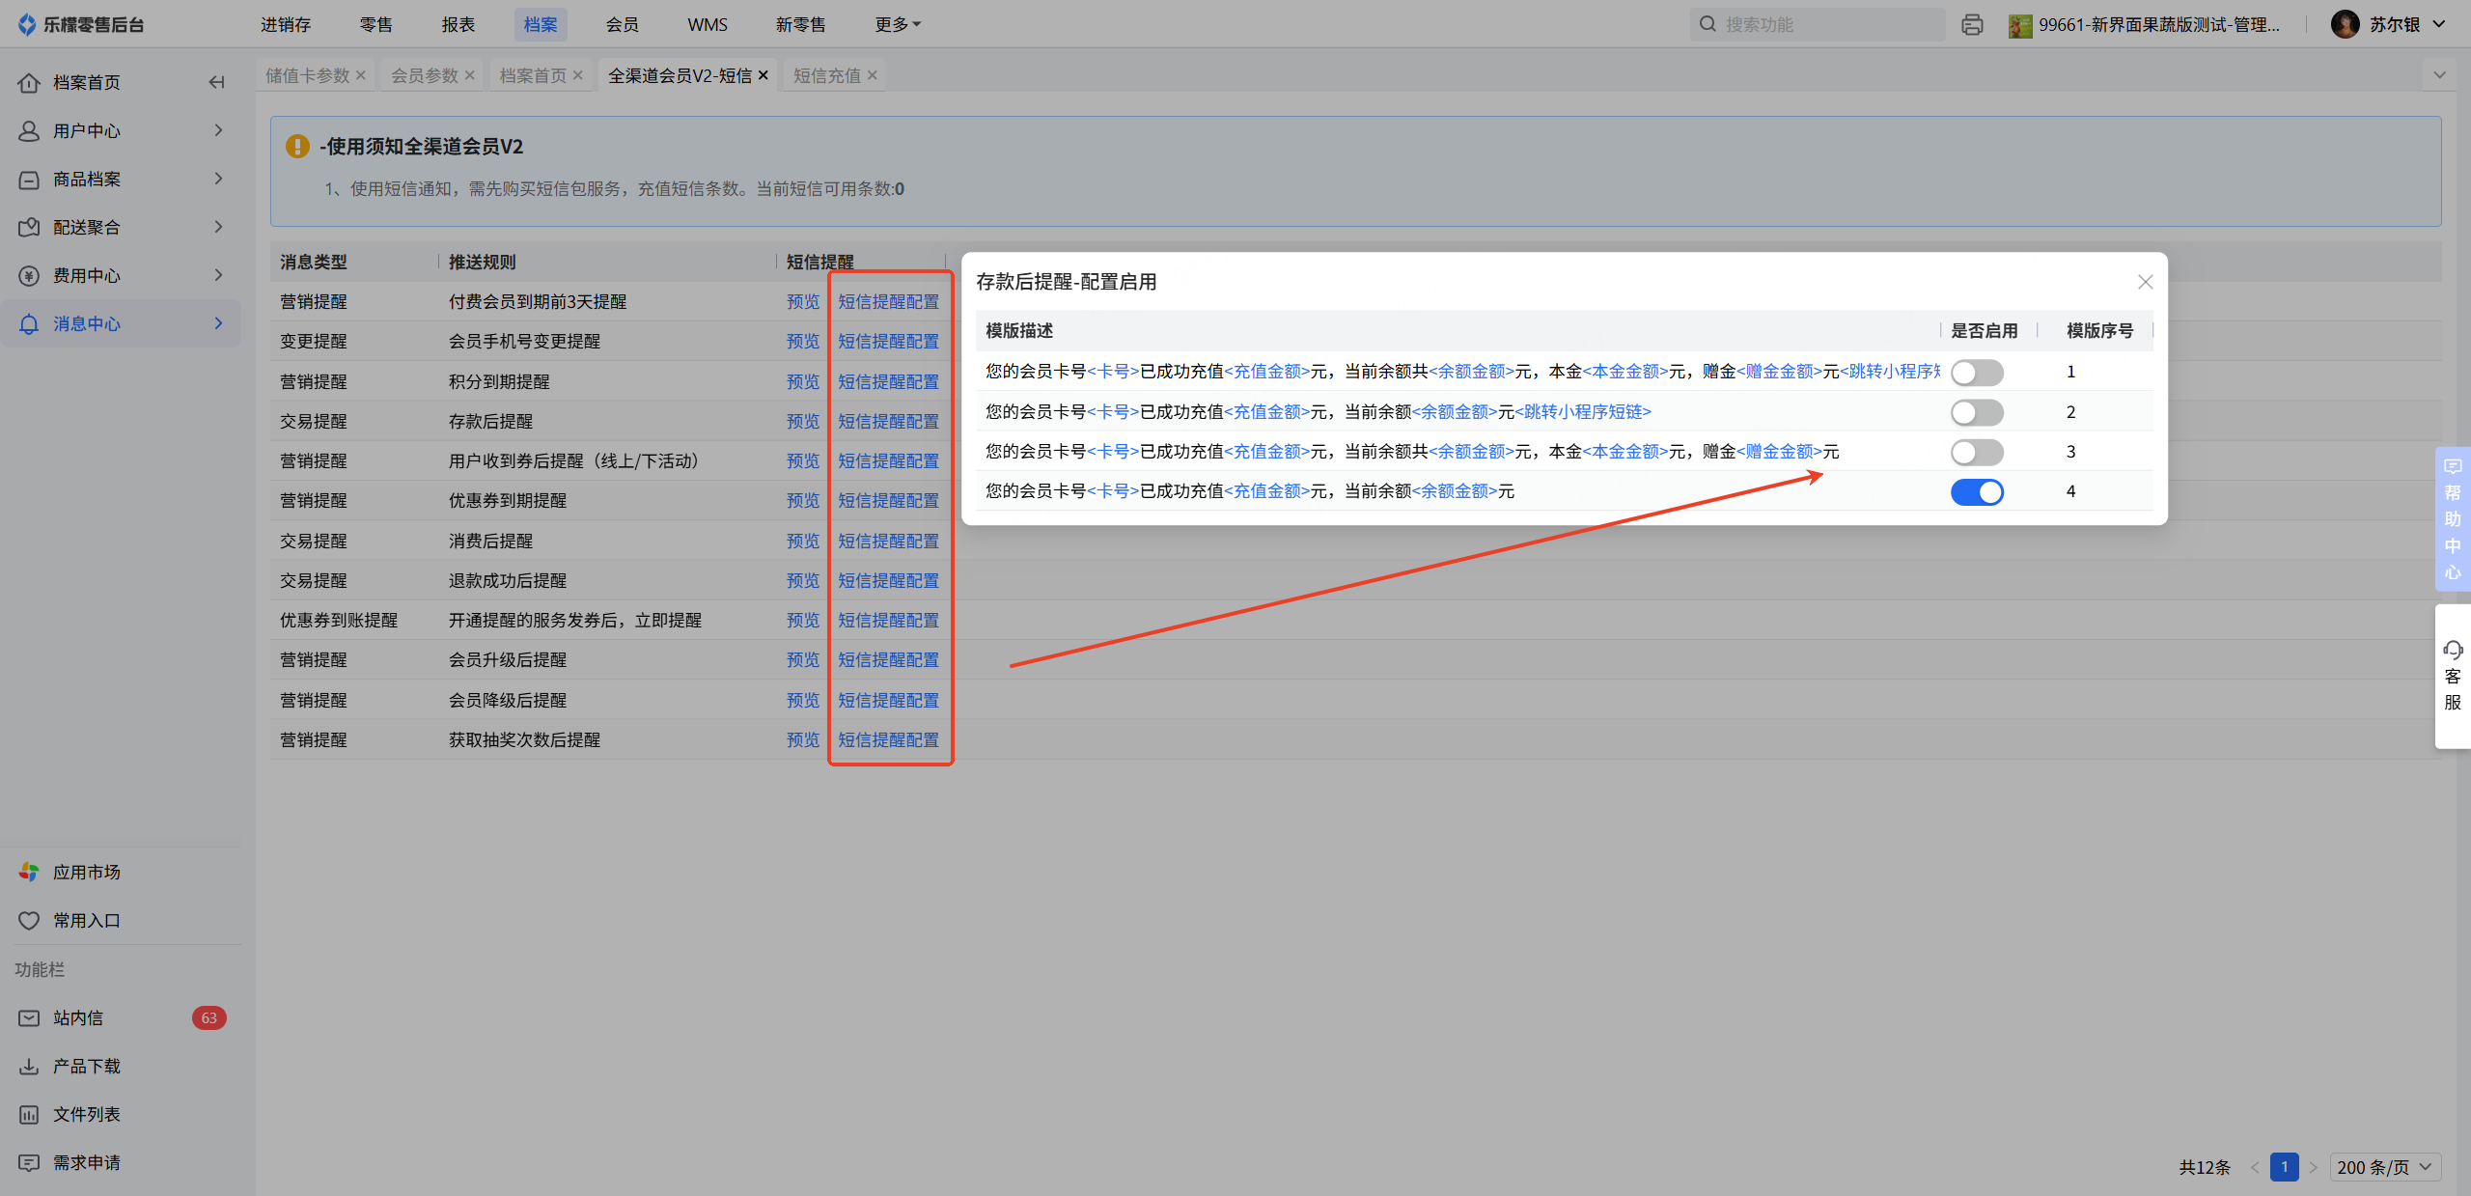Enable template number 1 toggle
The width and height of the screenshot is (2471, 1196).
[x=1976, y=373]
